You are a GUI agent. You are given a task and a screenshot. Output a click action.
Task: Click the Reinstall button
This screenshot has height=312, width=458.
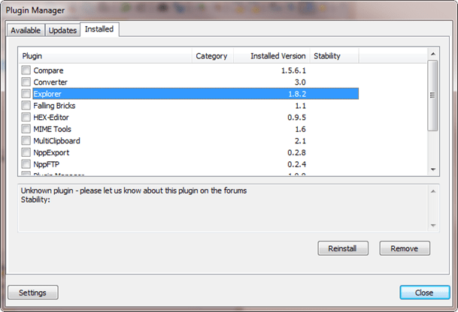[x=343, y=248]
